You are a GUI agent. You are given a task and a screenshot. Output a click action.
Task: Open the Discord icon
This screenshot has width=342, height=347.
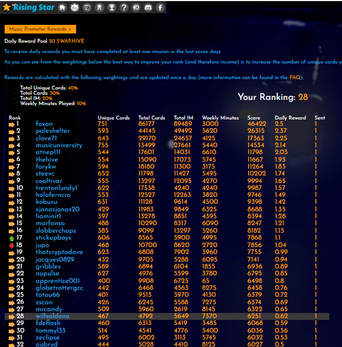click(x=148, y=8)
